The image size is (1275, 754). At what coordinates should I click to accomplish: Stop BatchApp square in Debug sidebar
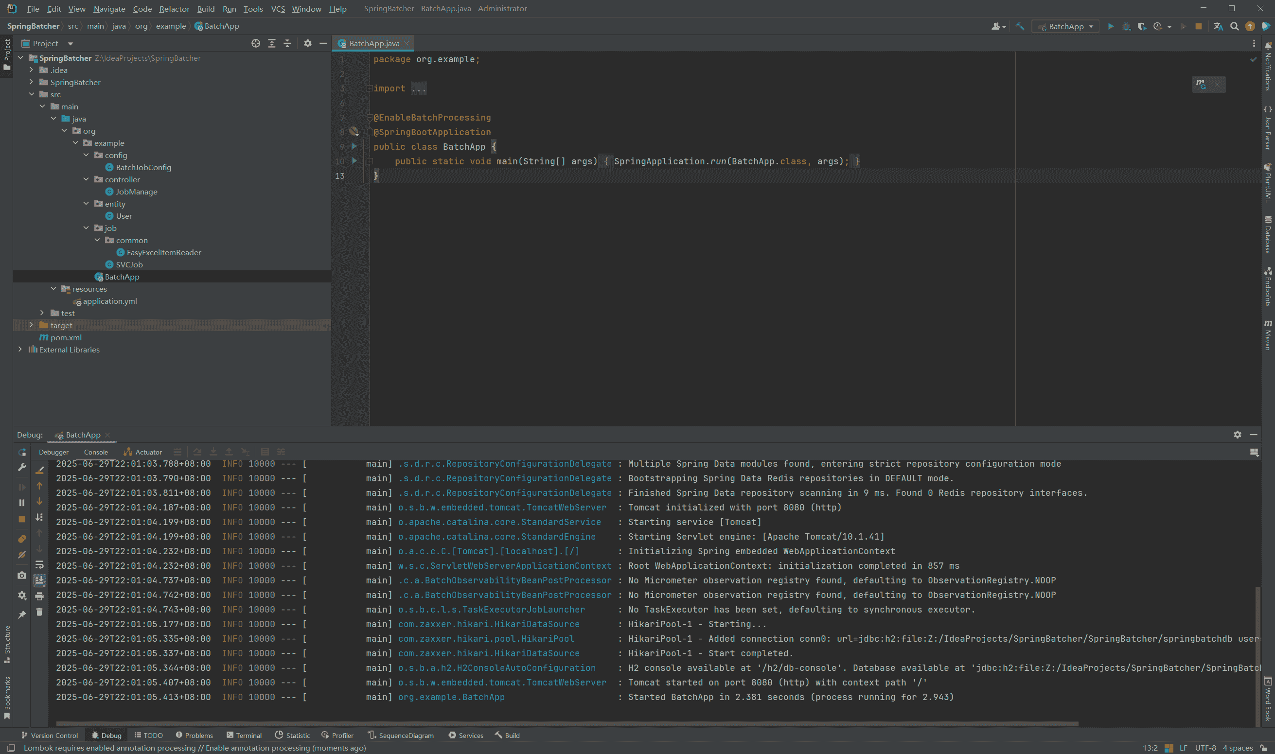pyautogui.click(x=22, y=519)
